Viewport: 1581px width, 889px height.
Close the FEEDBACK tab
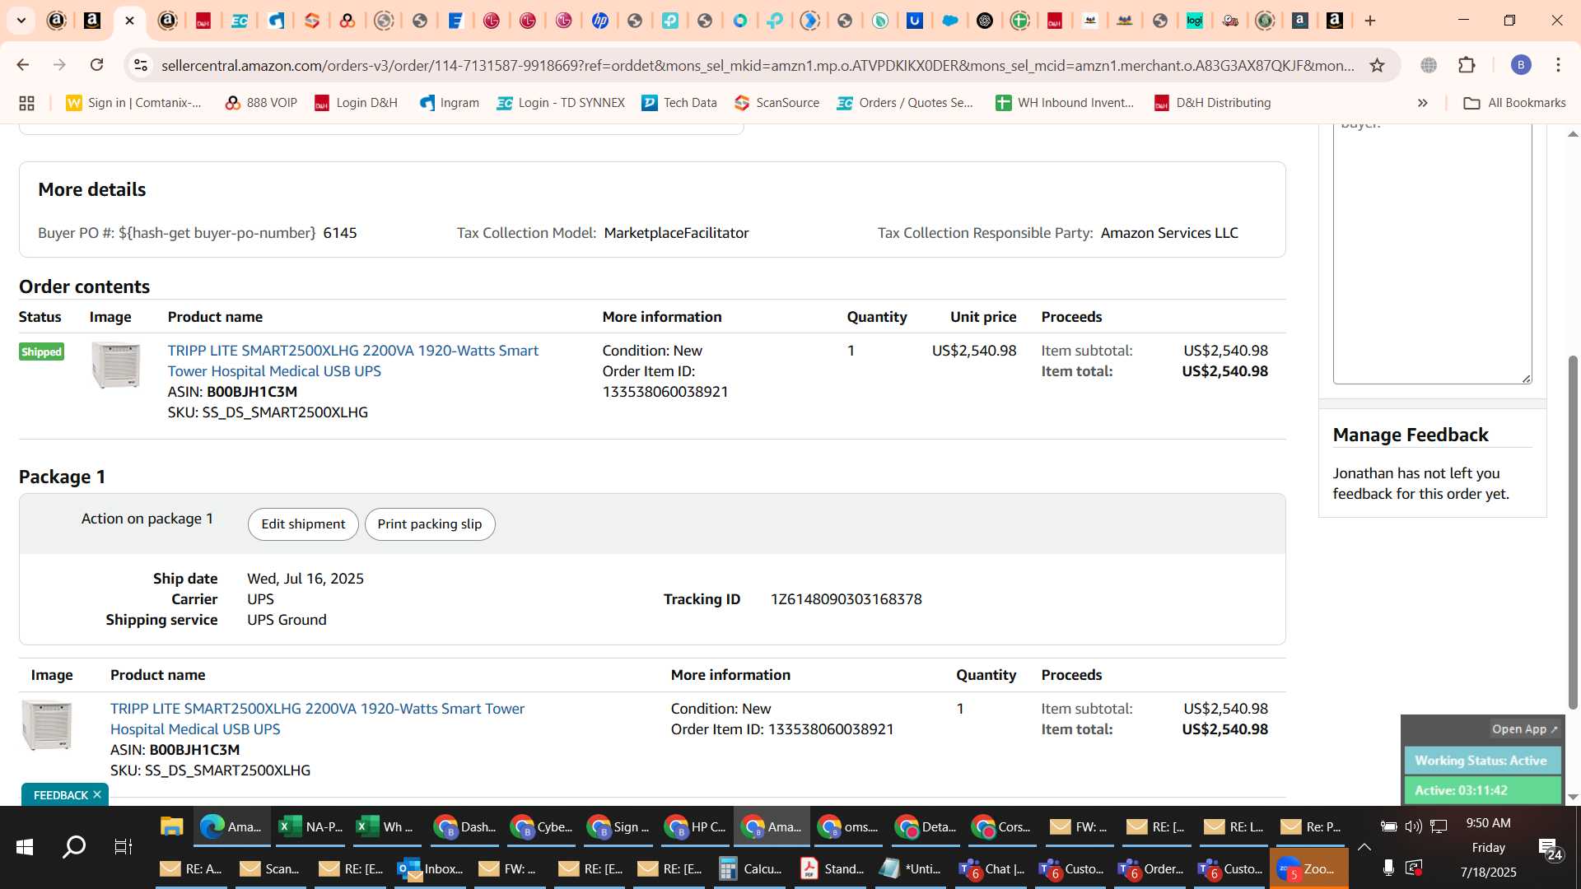point(97,794)
